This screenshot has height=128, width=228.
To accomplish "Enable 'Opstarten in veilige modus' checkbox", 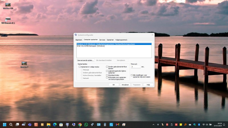I will tap(80, 67).
